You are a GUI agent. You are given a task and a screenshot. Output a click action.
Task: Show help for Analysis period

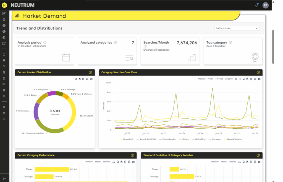pos(45,42)
